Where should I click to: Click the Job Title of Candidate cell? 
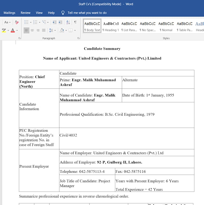pos(87,183)
